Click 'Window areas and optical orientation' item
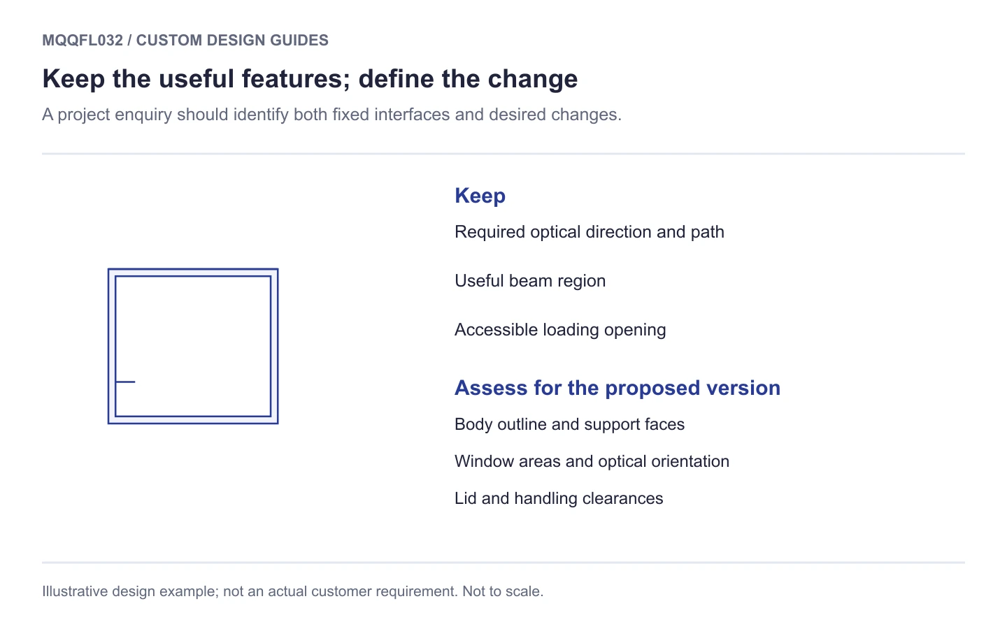Image resolution: width=1007 pixels, height=629 pixels. (592, 461)
